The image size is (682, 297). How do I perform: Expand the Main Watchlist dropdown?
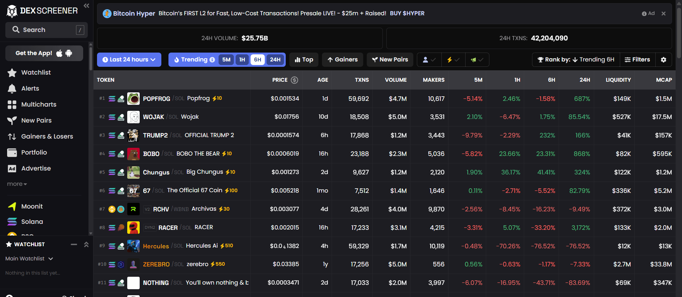tap(29, 259)
